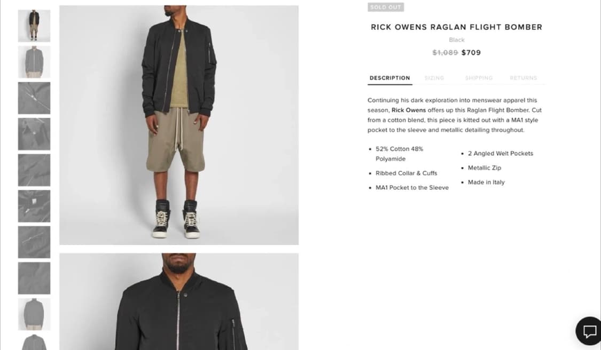Choose third thumbnail showing zipper detail

coord(34,98)
